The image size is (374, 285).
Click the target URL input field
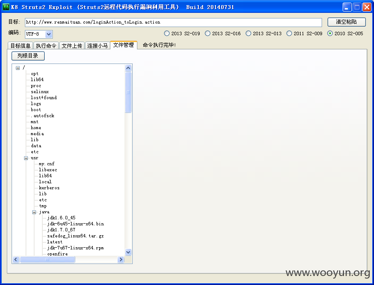click(x=173, y=22)
